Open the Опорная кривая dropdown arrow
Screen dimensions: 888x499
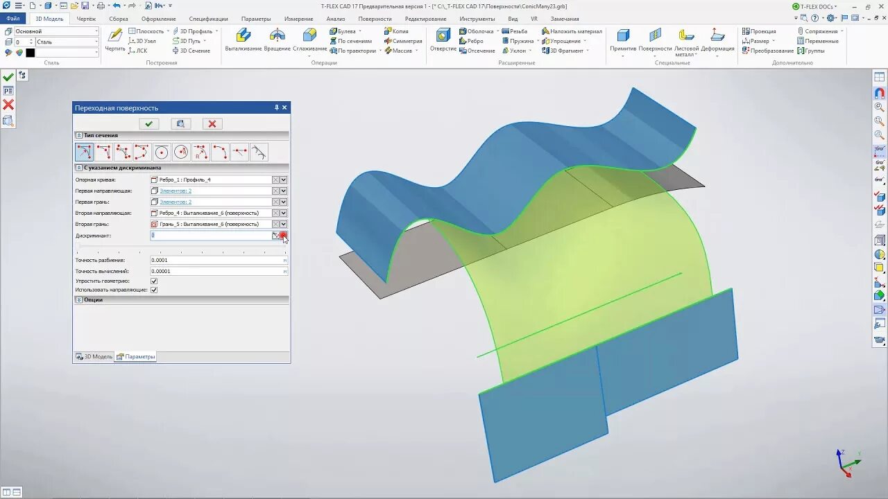pos(284,180)
